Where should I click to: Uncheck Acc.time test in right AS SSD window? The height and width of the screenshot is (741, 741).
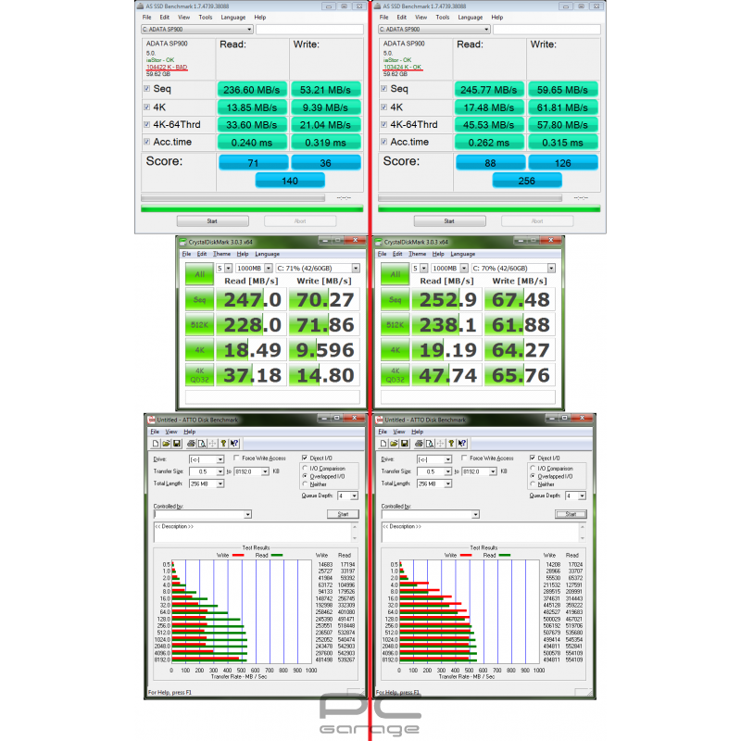(384, 142)
